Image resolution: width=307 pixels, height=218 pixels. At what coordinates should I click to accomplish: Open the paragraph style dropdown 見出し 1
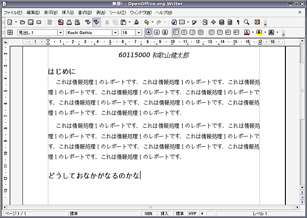pos(60,33)
